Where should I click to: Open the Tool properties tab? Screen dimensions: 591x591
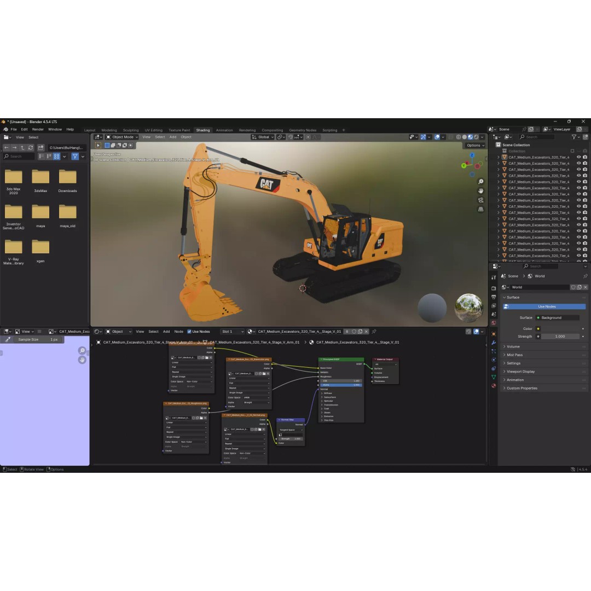[x=494, y=277]
